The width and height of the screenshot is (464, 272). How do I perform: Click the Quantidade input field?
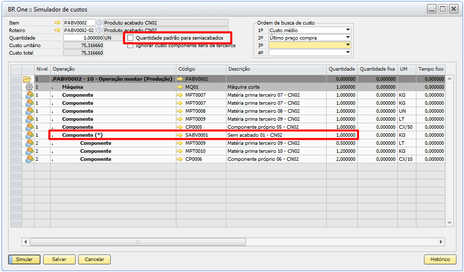pyautogui.click(x=83, y=38)
